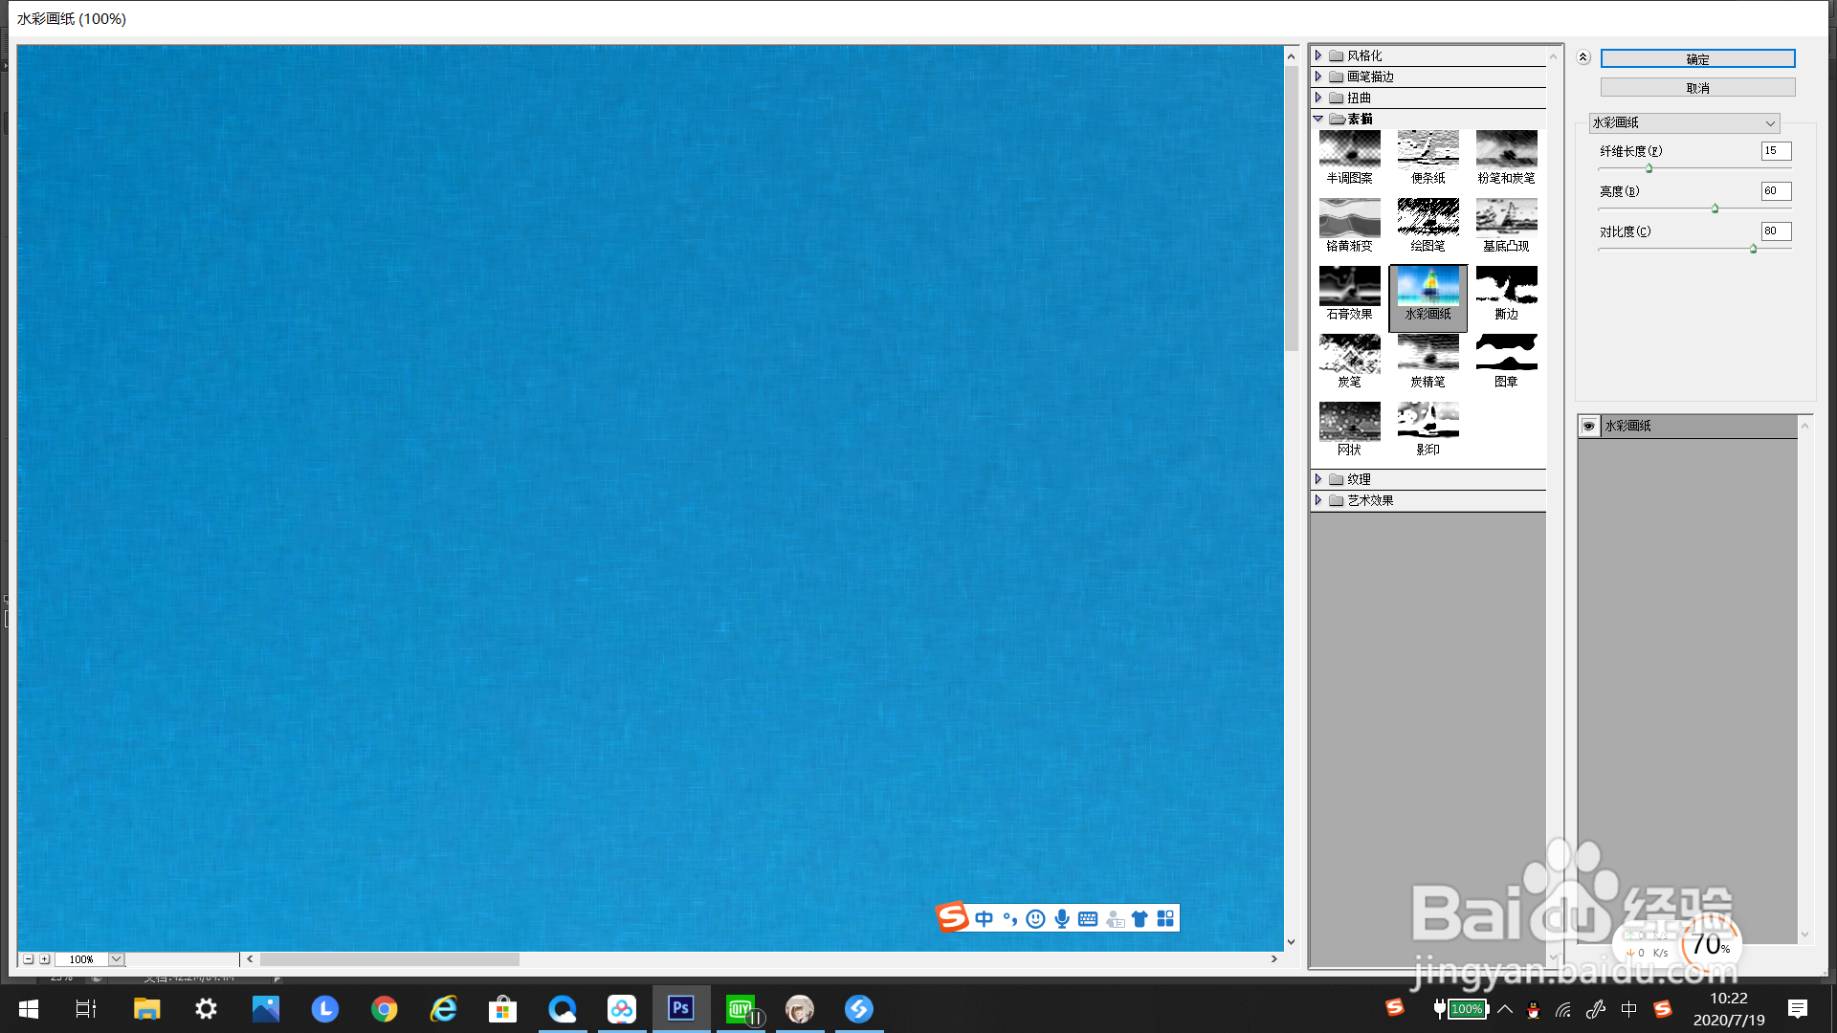Choose the 粉笔和炭笔 filter thumbnail
Screen dimensions: 1837x1033
(1506, 150)
